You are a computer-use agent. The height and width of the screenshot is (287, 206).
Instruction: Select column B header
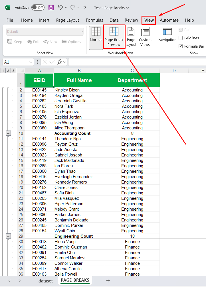[x=79, y=70]
